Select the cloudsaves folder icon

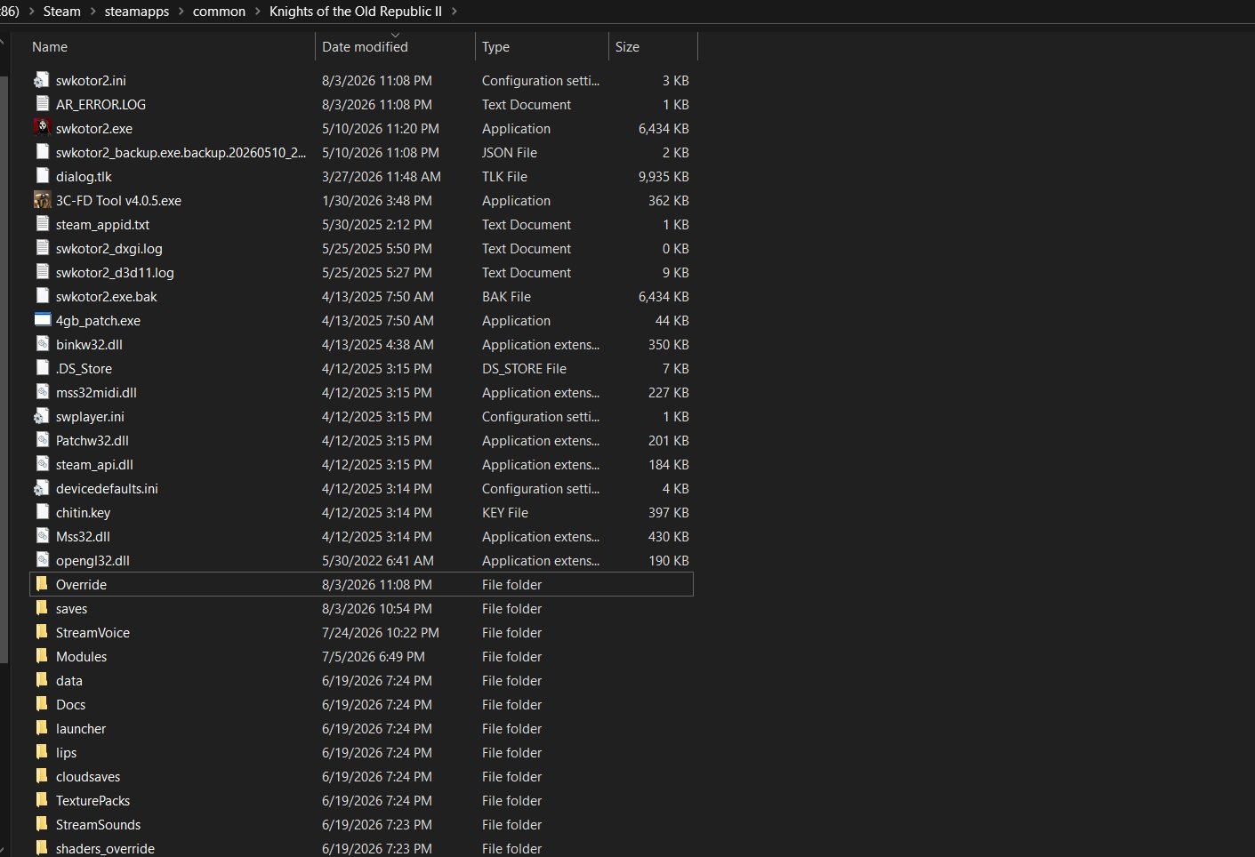coord(42,776)
